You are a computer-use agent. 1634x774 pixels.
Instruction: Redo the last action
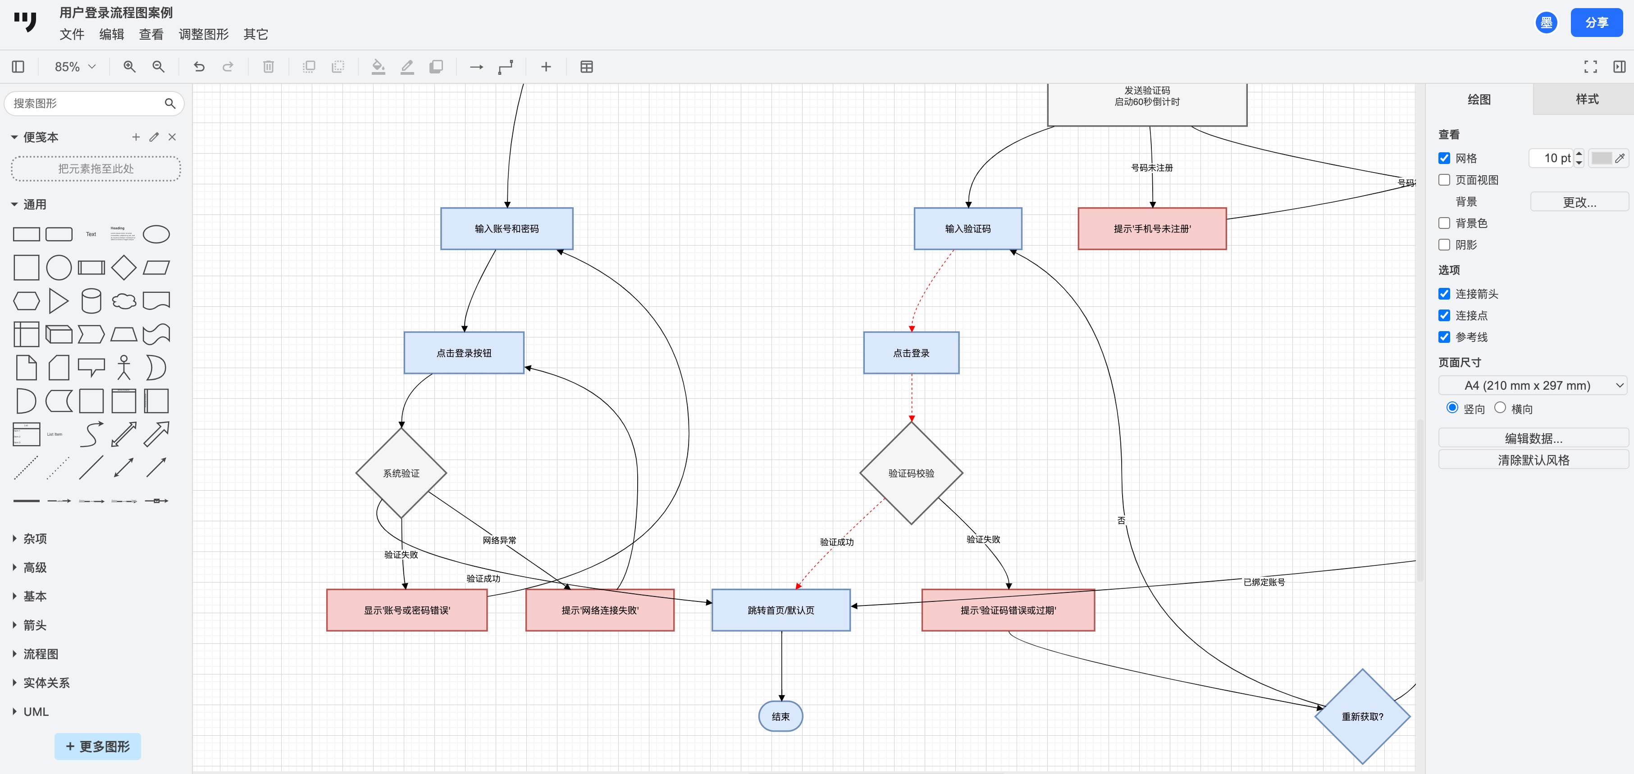pyautogui.click(x=228, y=67)
